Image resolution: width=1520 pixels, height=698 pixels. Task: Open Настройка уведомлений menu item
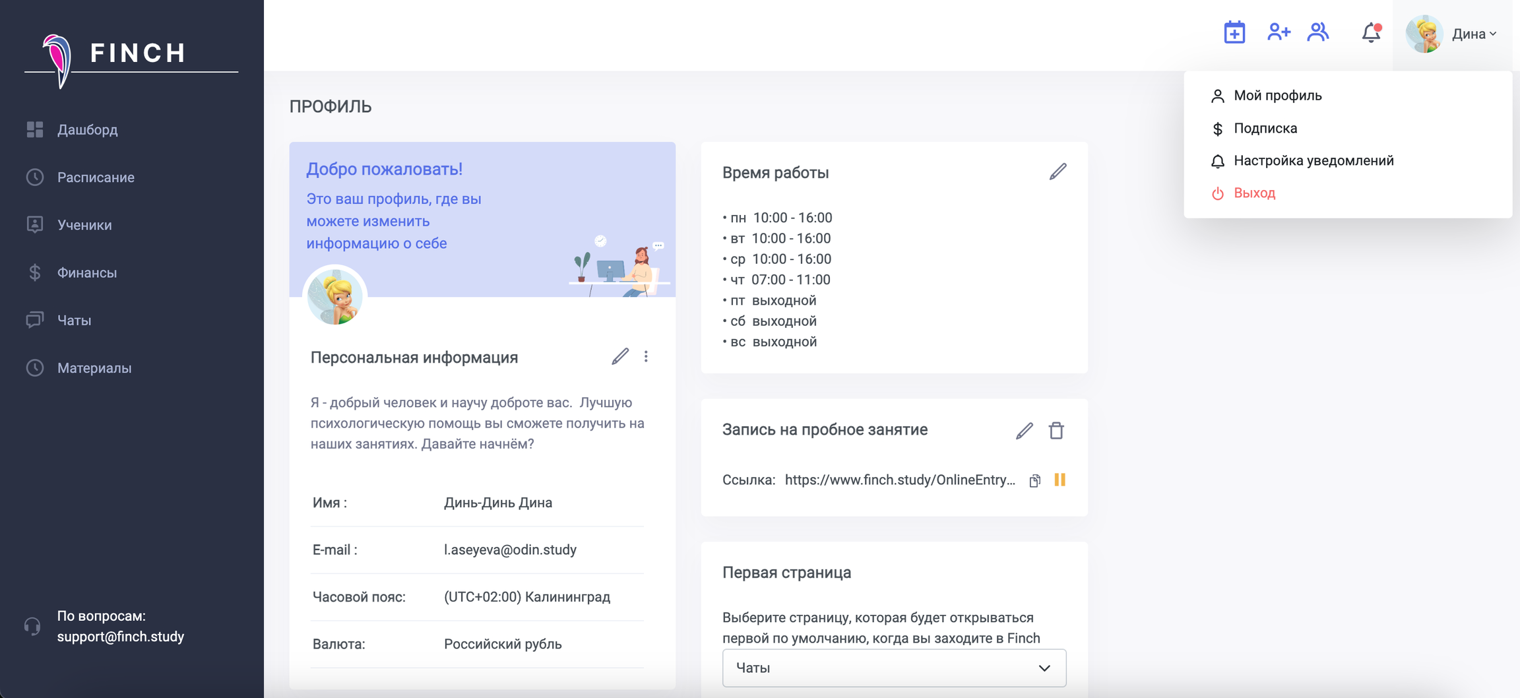pyautogui.click(x=1313, y=161)
